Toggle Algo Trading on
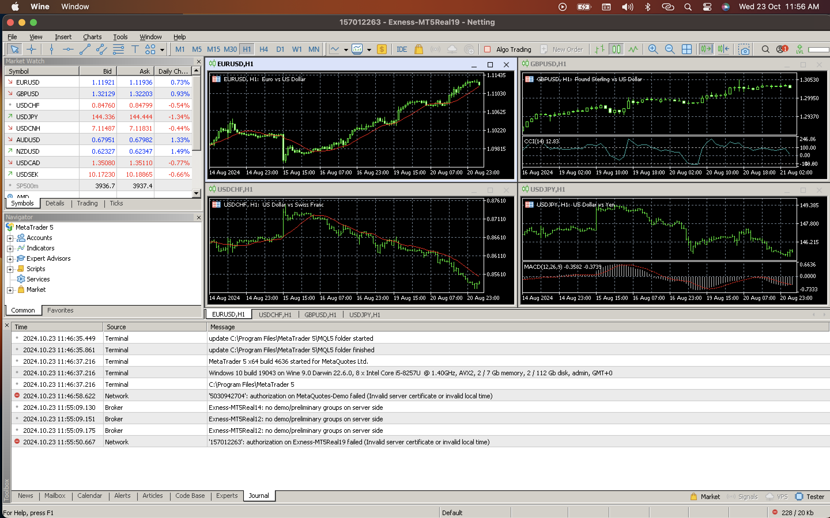Viewport: 830px width, 518px height. pyautogui.click(x=507, y=49)
